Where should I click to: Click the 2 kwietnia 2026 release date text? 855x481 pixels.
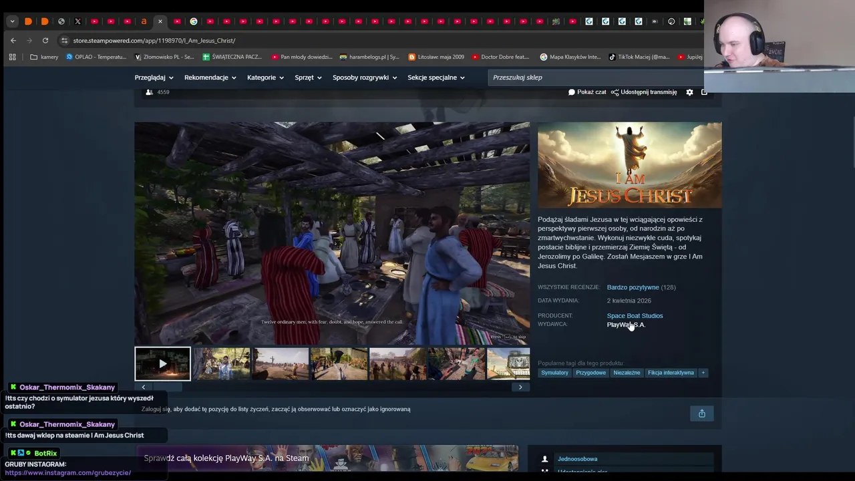629,301
